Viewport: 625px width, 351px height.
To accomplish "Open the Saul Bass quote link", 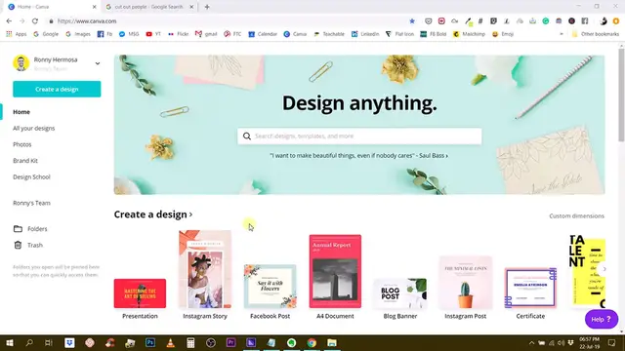I will [x=358, y=156].
